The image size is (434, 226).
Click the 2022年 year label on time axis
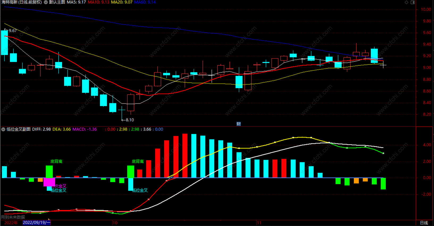(11, 223)
